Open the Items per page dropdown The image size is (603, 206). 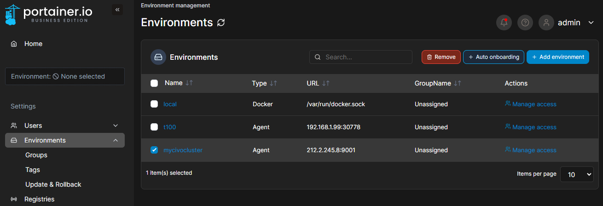[577, 174]
